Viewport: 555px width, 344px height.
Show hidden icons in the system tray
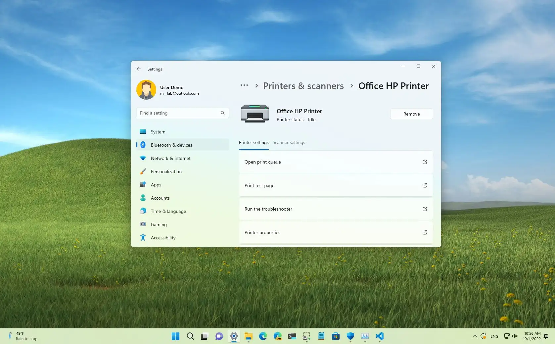(x=475, y=336)
